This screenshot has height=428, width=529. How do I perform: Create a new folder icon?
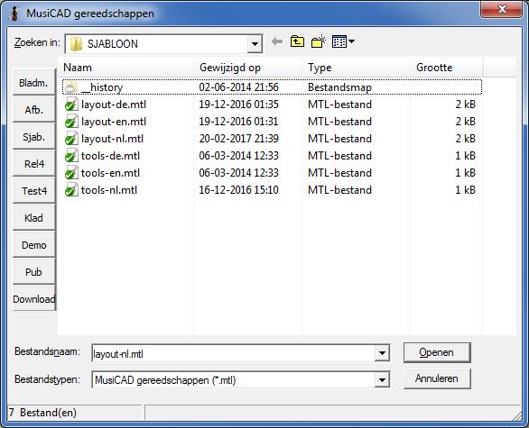(318, 41)
